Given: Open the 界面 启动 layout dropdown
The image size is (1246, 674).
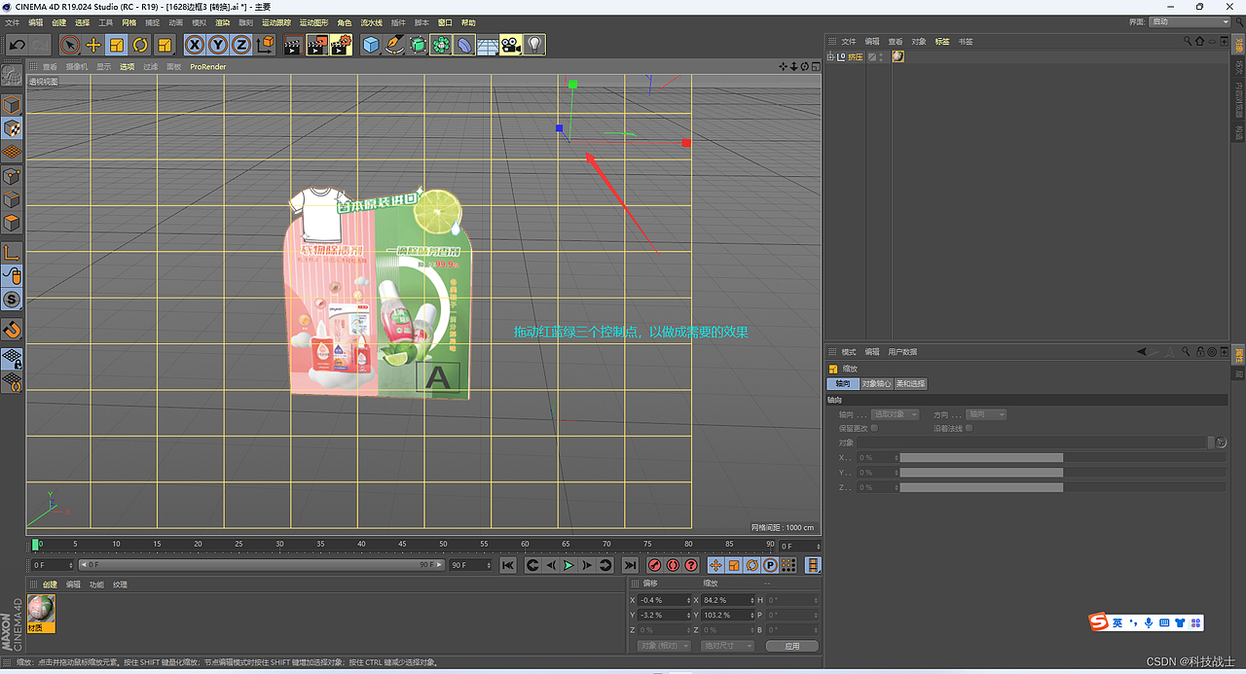Looking at the screenshot, I should [x=1191, y=21].
